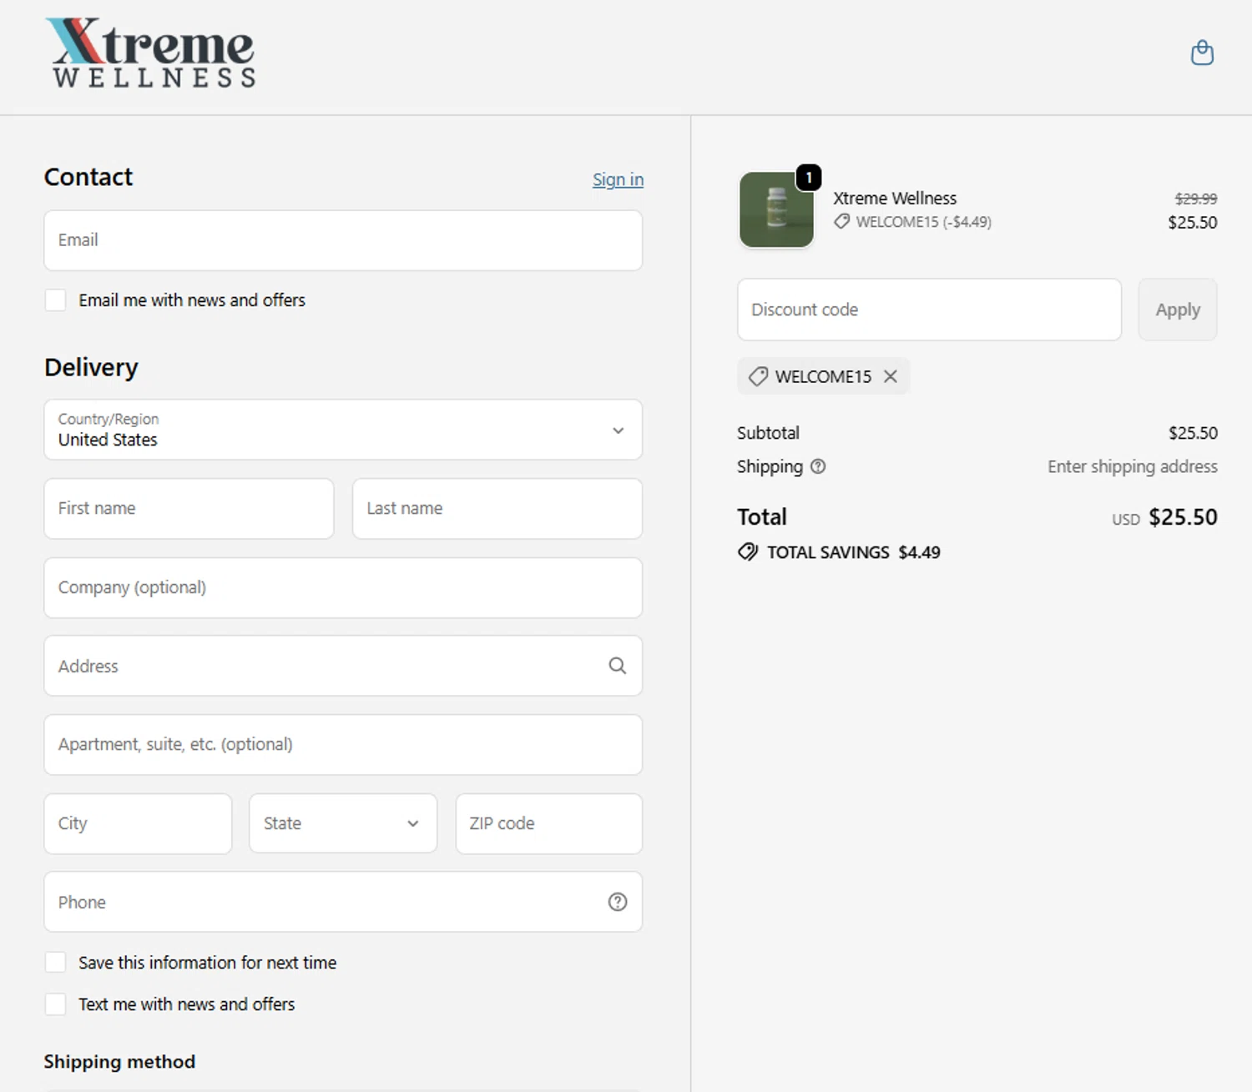Click the Xtreme Wellness product name
The image size is (1252, 1092).
pos(895,198)
